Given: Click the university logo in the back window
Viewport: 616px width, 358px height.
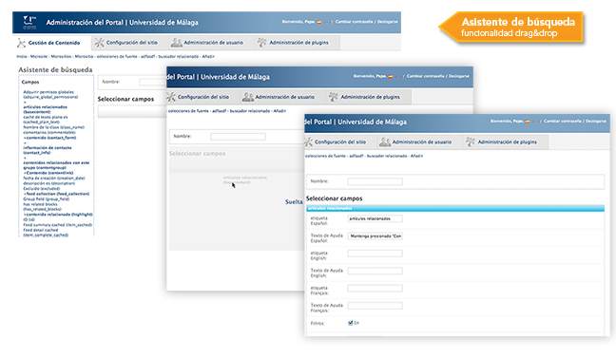Looking at the screenshot, I should point(29,22).
